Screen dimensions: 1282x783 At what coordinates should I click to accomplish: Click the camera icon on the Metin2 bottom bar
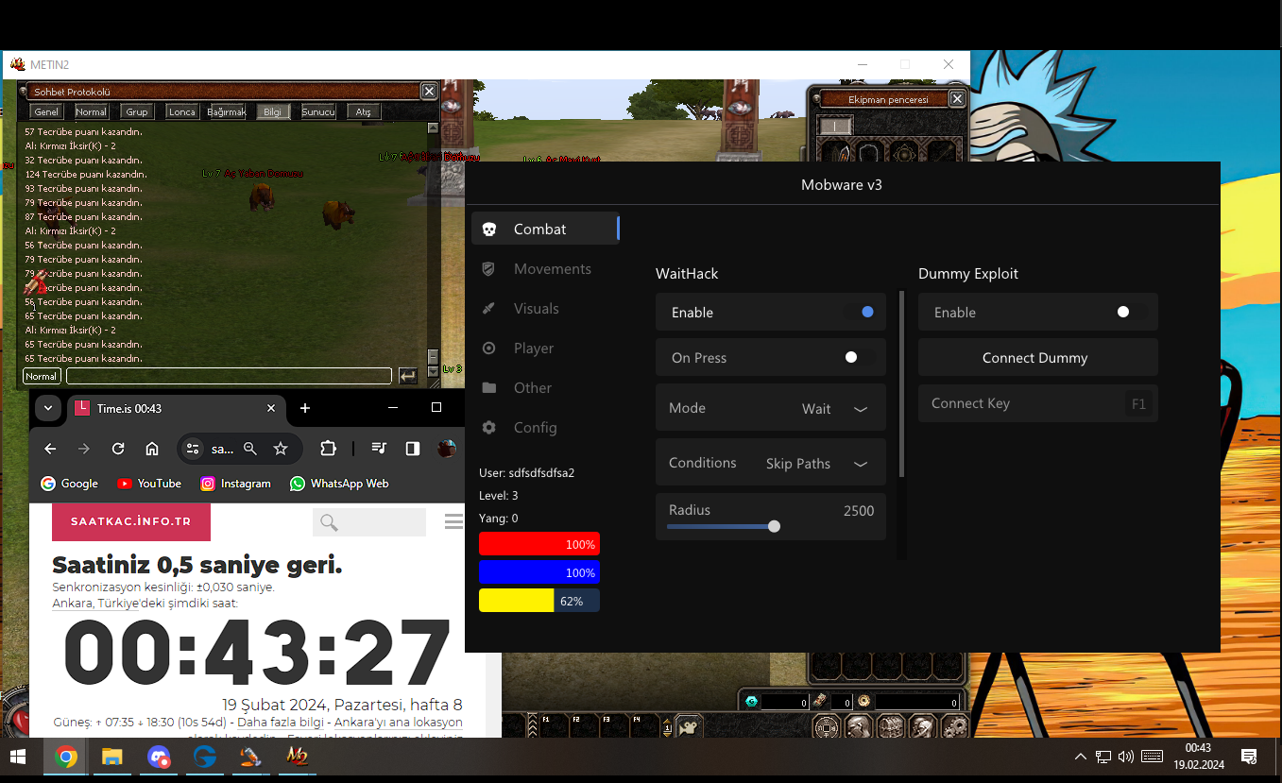[689, 727]
